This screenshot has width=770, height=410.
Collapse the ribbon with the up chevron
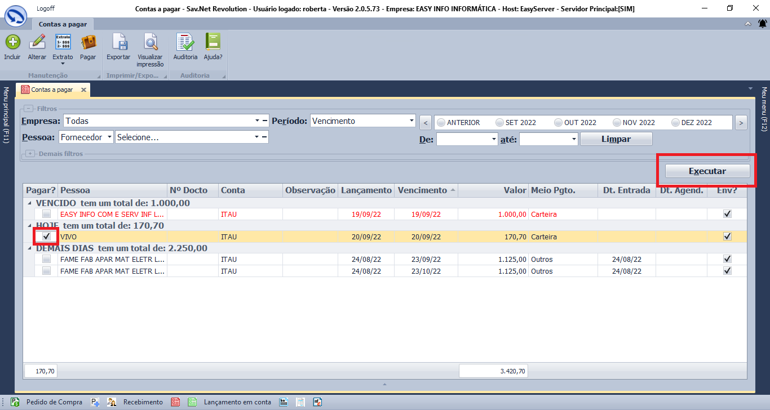point(748,24)
